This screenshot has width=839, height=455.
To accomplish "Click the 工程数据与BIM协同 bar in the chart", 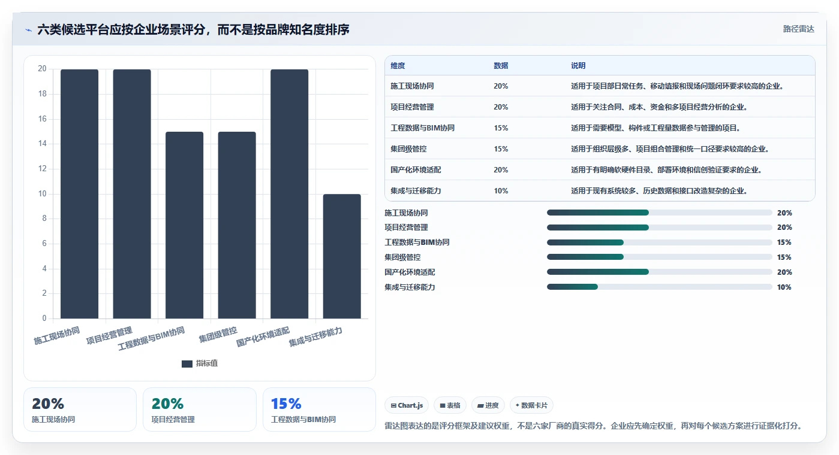I will pos(185,225).
